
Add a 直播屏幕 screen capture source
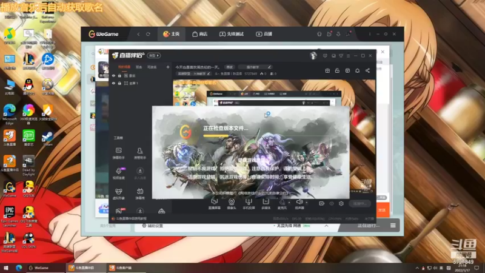tap(215, 204)
